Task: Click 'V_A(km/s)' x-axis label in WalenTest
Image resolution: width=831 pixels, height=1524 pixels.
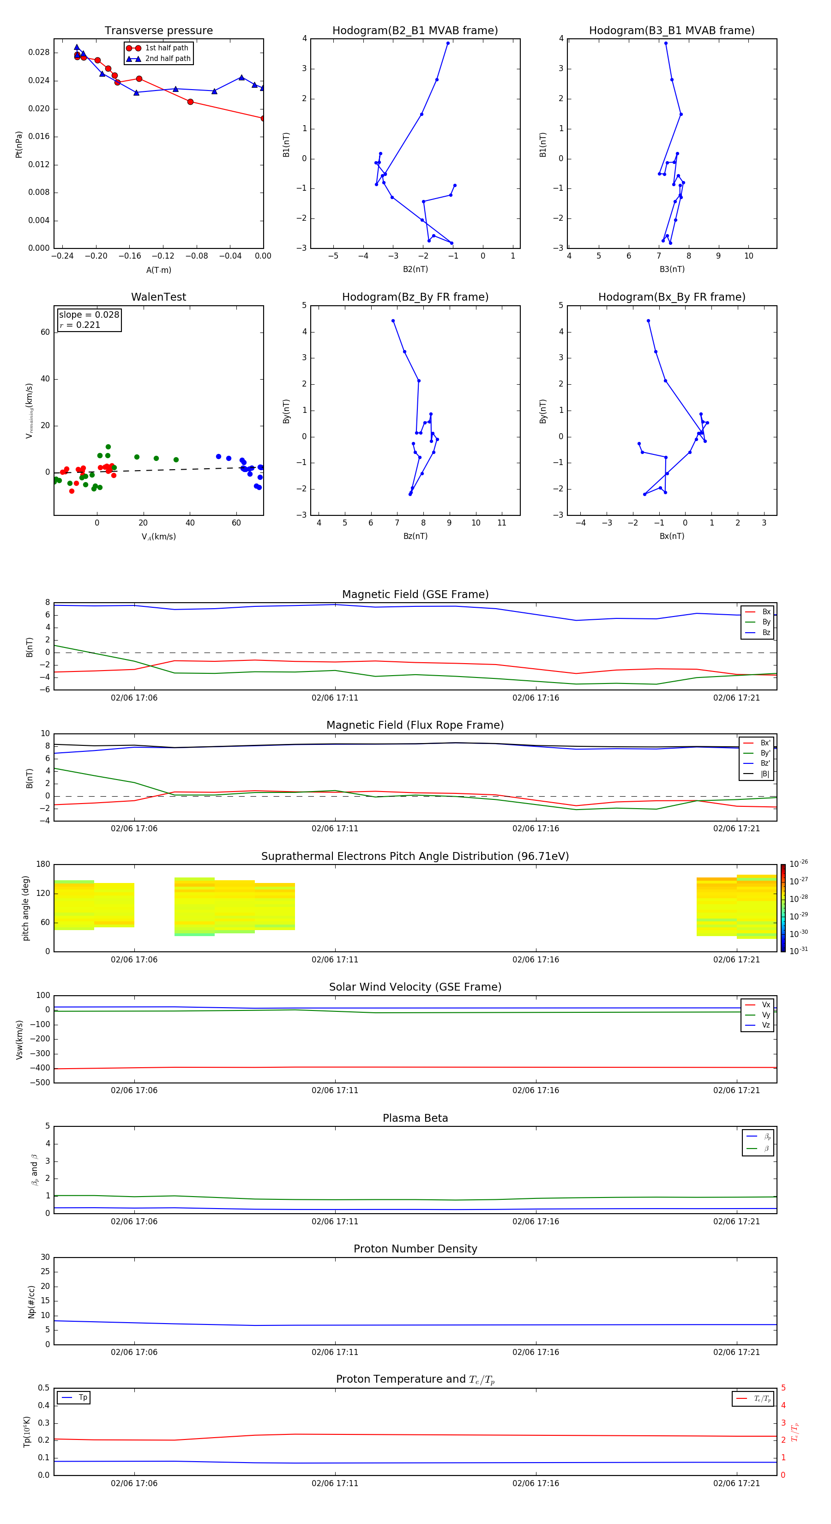Action: coord(158,537)
